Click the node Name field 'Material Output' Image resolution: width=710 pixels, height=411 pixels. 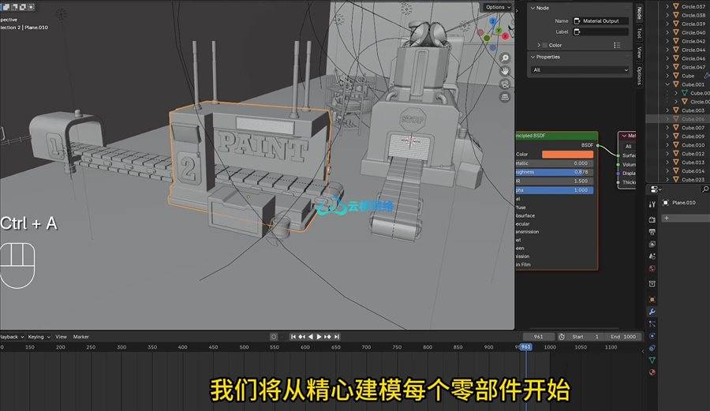point(600,21)
